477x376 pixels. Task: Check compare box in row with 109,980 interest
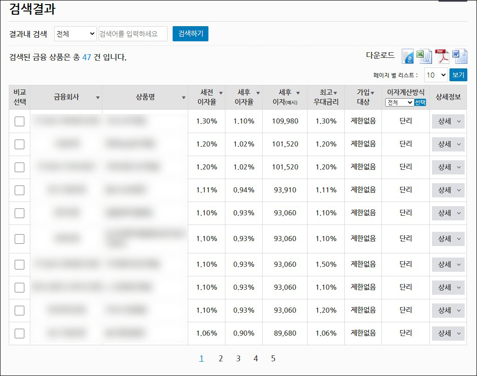click(19, 121)
